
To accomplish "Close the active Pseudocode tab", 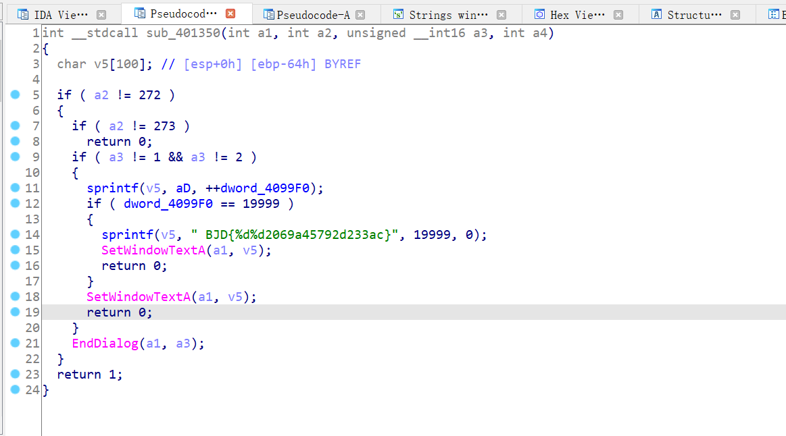I will 230,13.
